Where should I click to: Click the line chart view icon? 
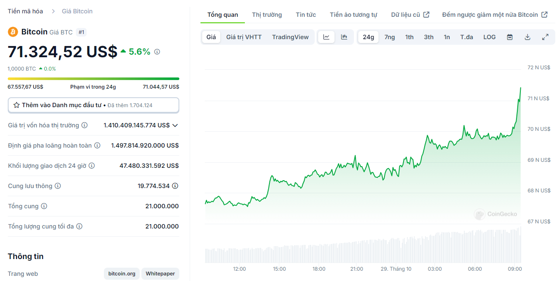tap(326, 37)
